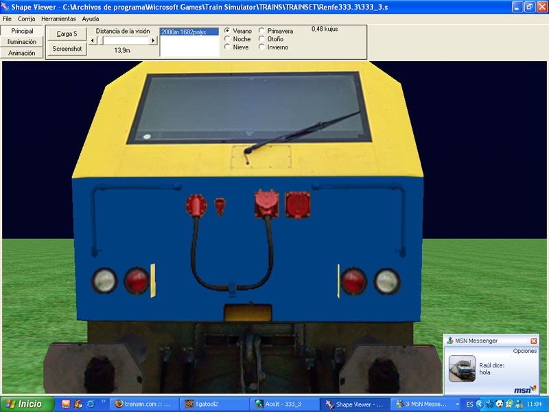This screenshot has height=412, width=549.
Task: Click the star-shaped system tray icon
Action: pyautogui.click(x=490, y=404)
